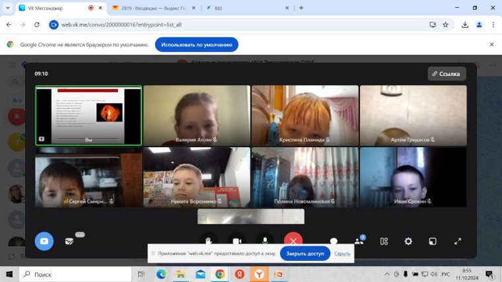
Task: Select Кристина Планида video tile
Action: [305, 116]
